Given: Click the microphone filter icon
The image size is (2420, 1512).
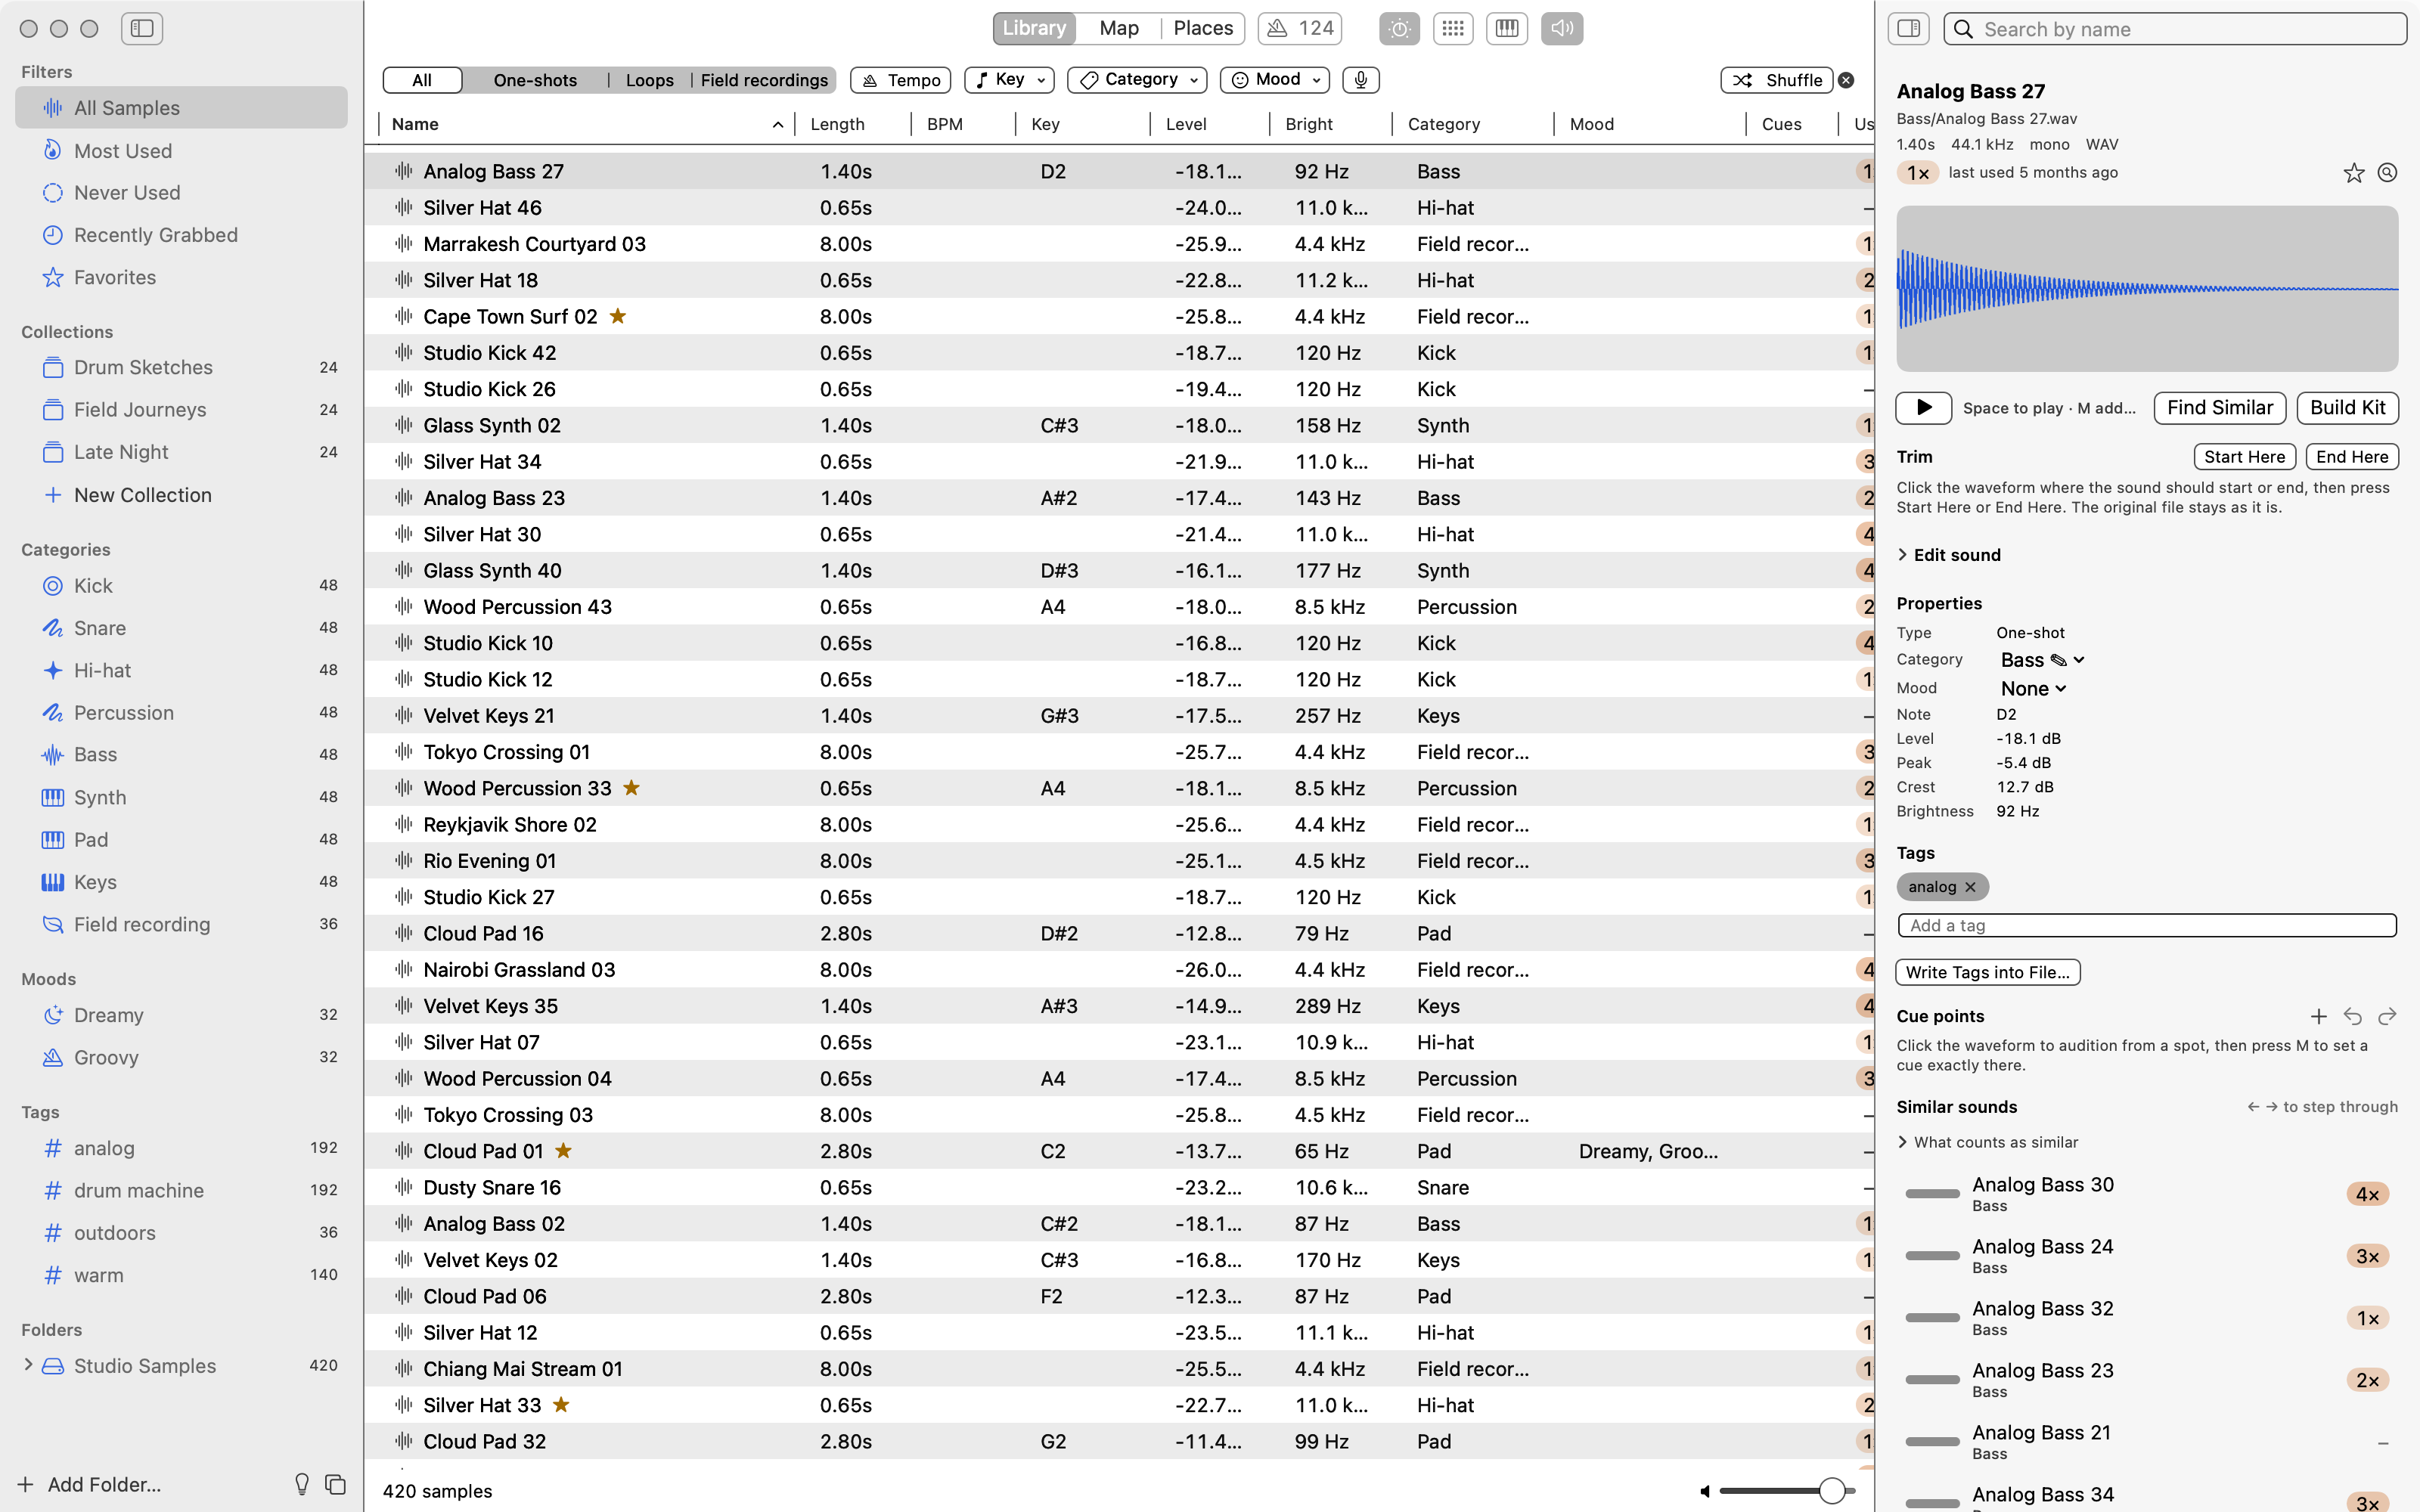Looking at the screenshot, I should [x=1361, y=80].
